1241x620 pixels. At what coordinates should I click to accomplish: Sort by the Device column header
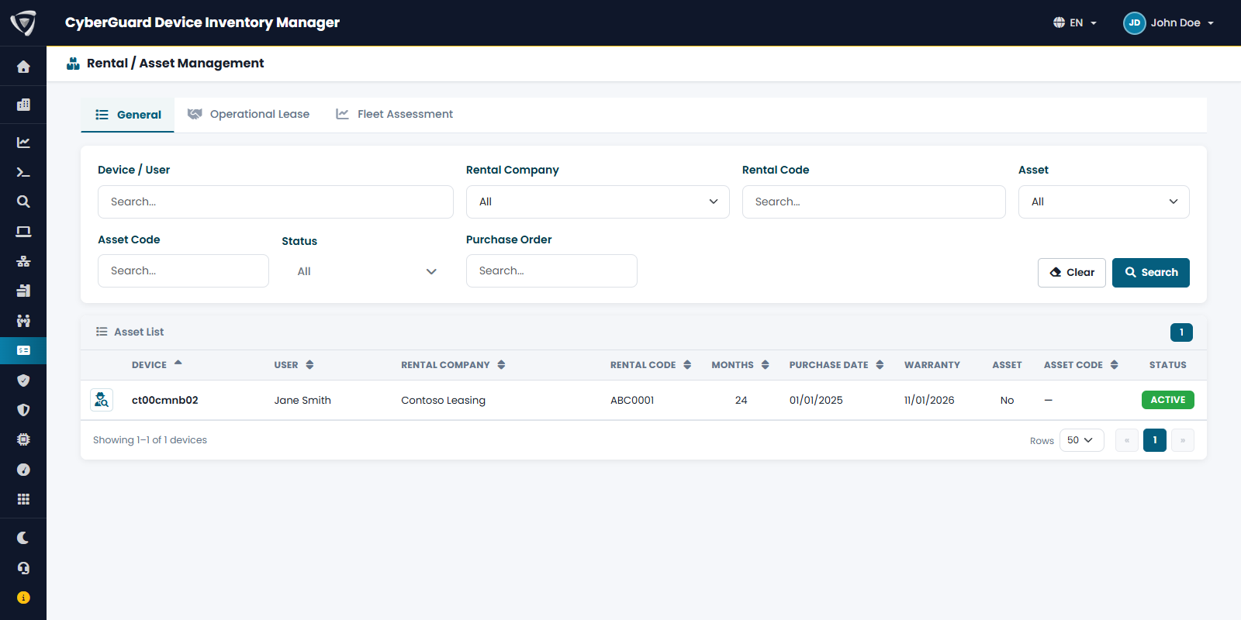(157, 364)
